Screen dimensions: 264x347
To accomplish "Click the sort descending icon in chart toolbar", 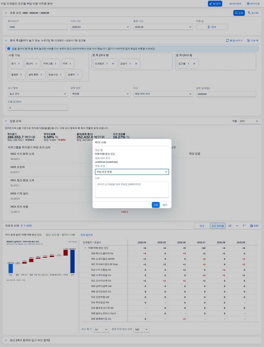I will (x=230, y=226).
